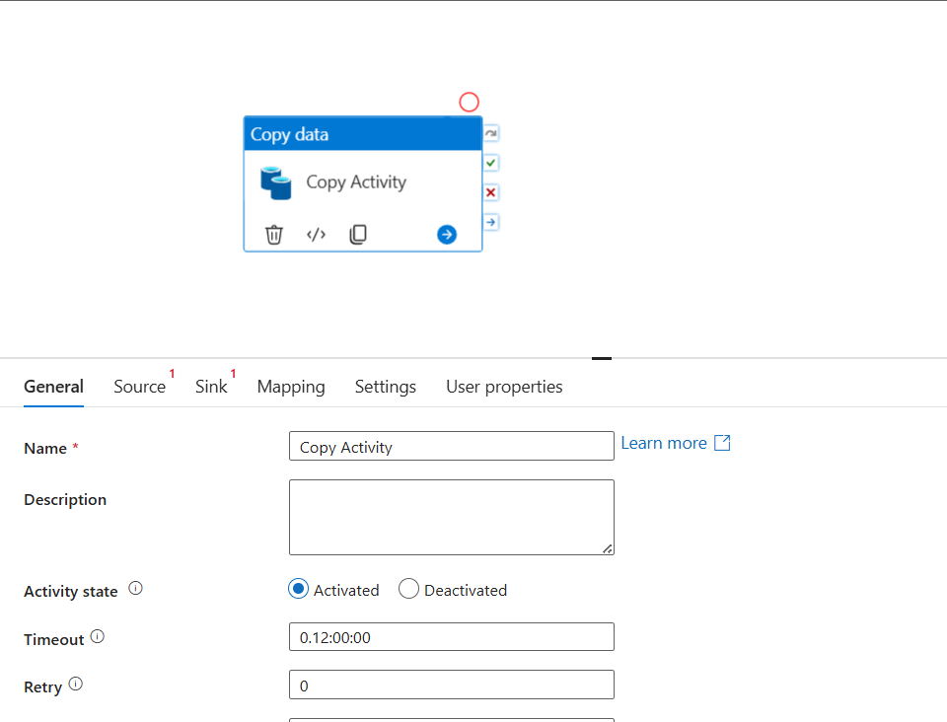Show Timeout info tooltip icon
Image resolution: width=947 pixels, height=722 pixels.
(x=98, y=636)
